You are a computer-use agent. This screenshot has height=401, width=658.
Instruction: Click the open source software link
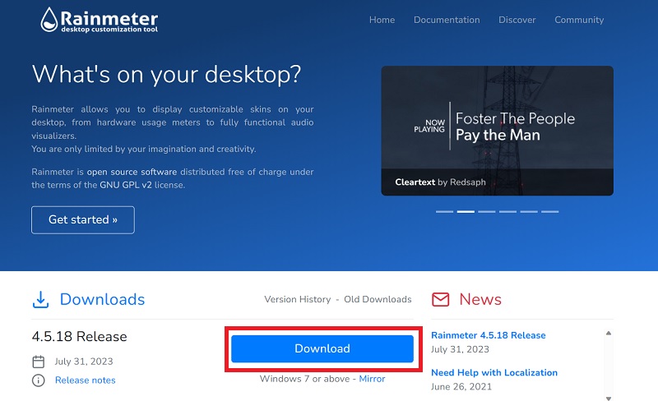(x=132, y=172)
